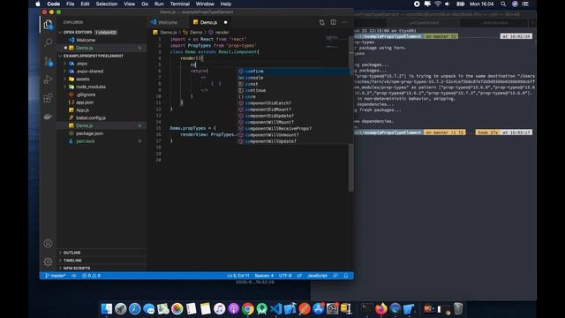Expand the assets folder
Screen dimensions: 565x318
(64, 79)
